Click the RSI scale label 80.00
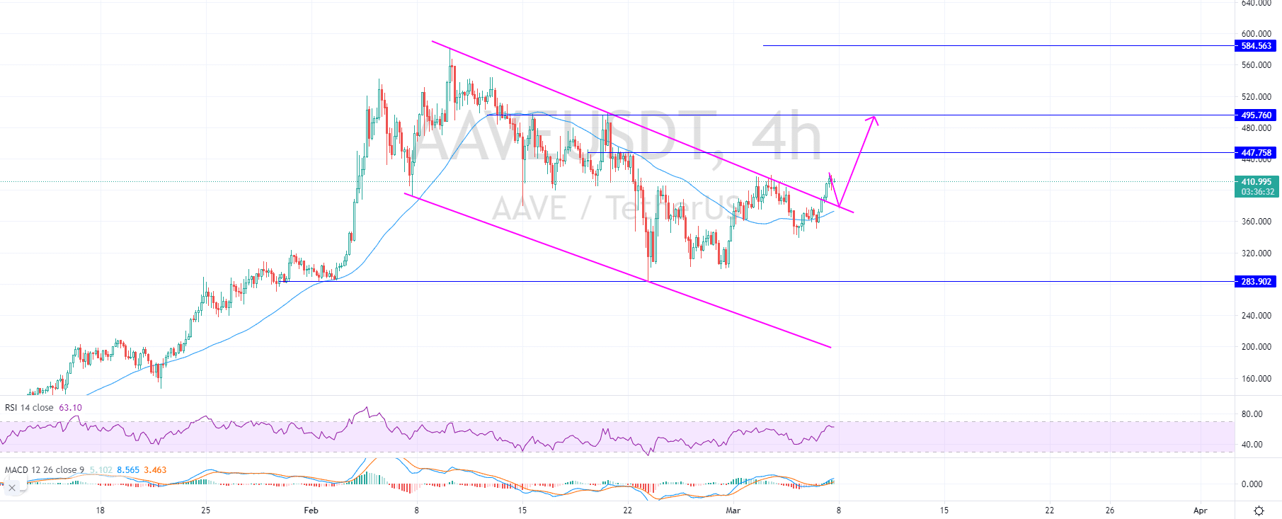The height and width of the screenshot is (519, 1282). coord(1252,414)
